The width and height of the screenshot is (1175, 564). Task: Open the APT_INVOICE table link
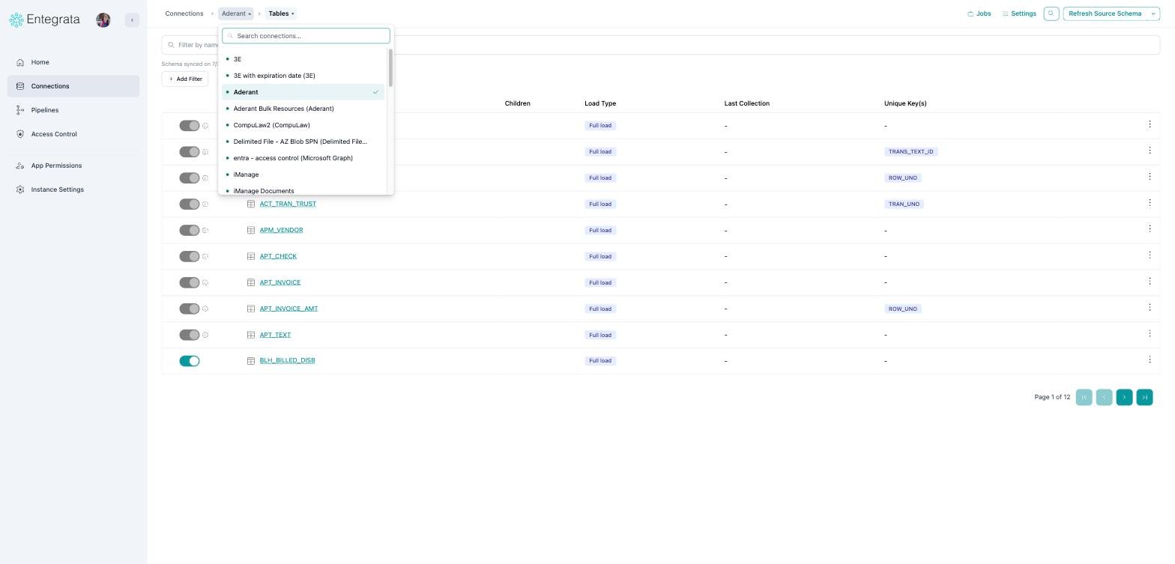pyautogui.click(x=280, y=282)
